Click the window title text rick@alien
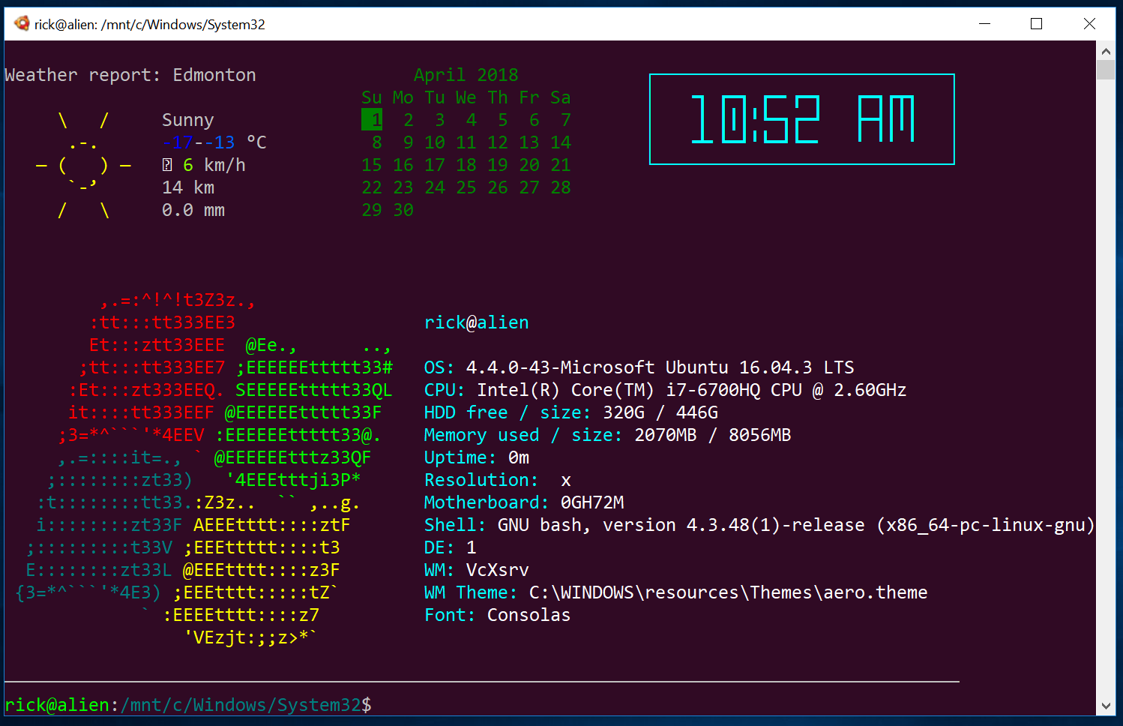This screenshot has height=726, width=1123. pyautogui.click(x=150, y=25)
